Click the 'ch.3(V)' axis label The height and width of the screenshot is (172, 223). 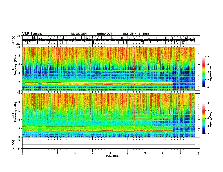(x=14, y=144)
